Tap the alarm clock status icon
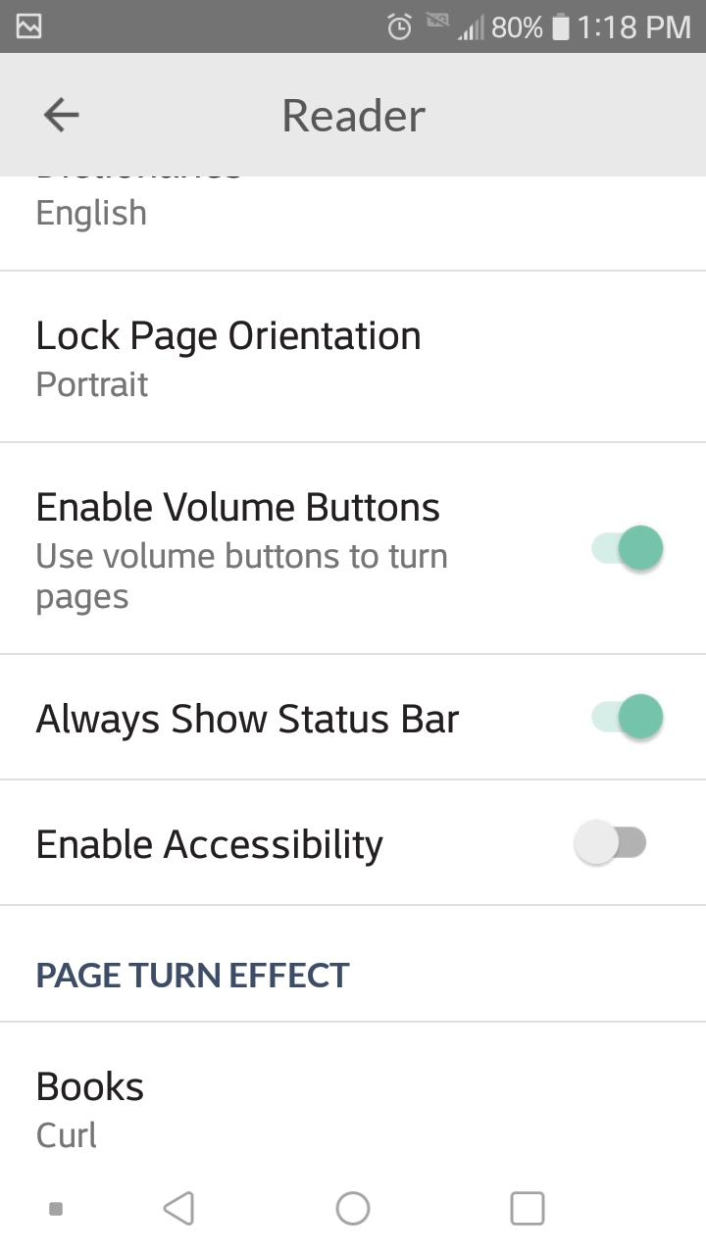This screenshot has width=706, height=1255. coord(399,27)
